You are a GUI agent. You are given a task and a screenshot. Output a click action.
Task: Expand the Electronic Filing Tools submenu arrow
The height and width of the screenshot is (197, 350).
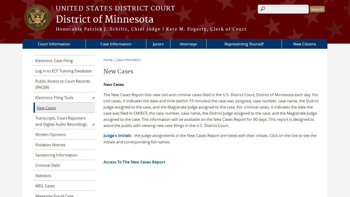coord(93,98)
